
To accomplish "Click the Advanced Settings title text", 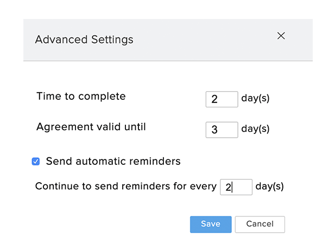I will (84, 40).
